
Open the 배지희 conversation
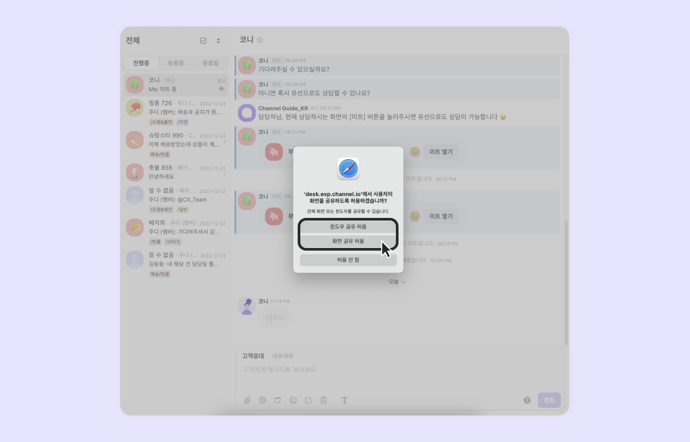point(176,232)
